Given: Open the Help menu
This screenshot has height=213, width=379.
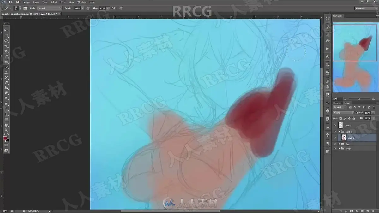Looking at the screenshot, I should (x=92, y=2).
